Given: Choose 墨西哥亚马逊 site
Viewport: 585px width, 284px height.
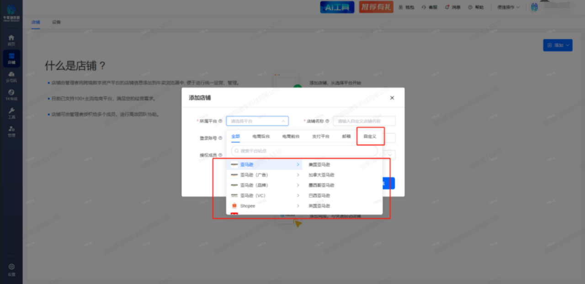Looking at the screenshot, I should click(321, 185).
